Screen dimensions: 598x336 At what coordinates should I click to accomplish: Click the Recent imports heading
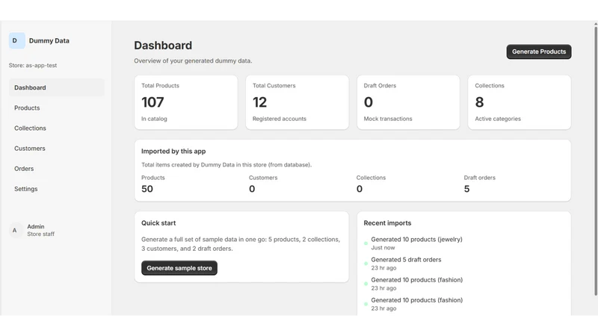click(x=387, y=223)
